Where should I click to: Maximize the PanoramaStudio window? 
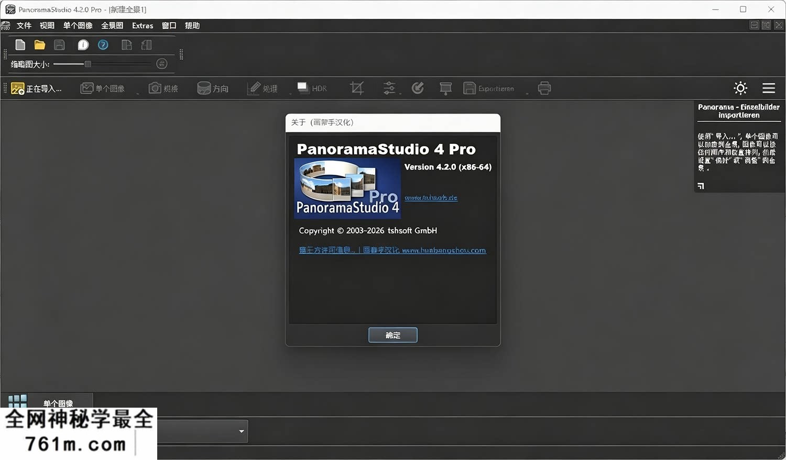(x=743, y=9)
